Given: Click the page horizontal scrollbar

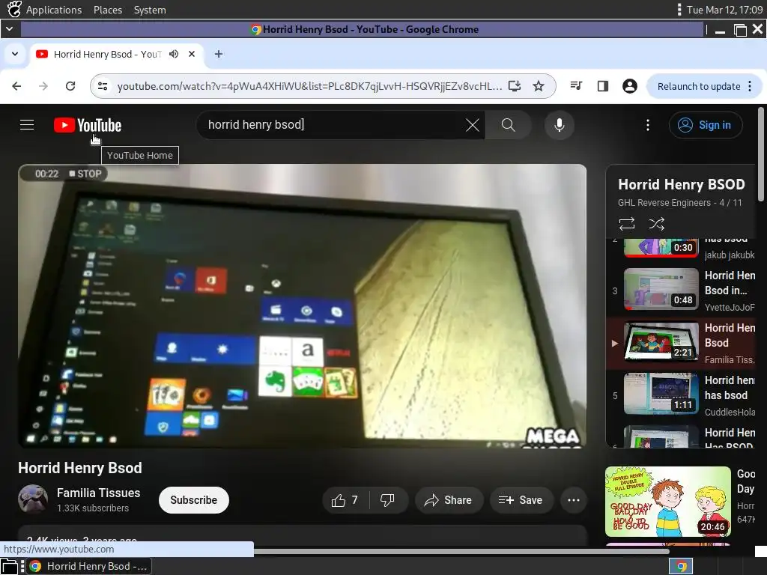Looking at the screenshot, I should tap(461, 552).
